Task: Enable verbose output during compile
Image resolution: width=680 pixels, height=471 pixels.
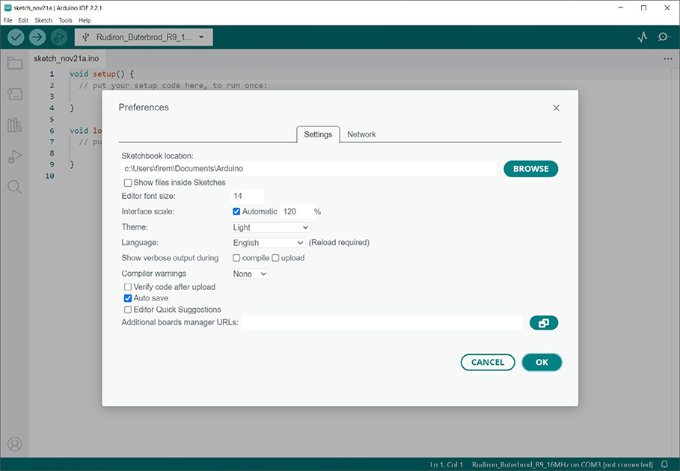Action: pos(236,258)
